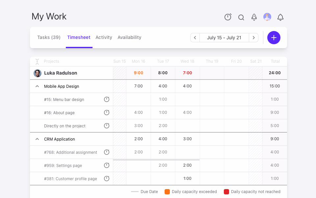Screen dimensions: 316x198
Task: Collapse the CRM Application project
Action: [37, 139]
